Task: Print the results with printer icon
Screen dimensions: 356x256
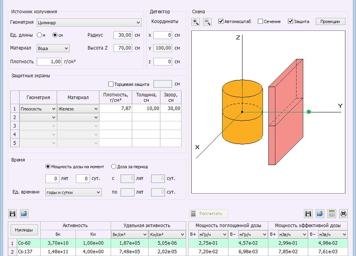Action: 344,213
